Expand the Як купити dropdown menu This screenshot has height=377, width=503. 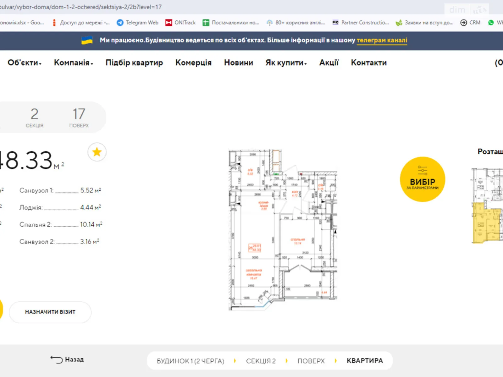pyautogui.click(x=286, y=63)
